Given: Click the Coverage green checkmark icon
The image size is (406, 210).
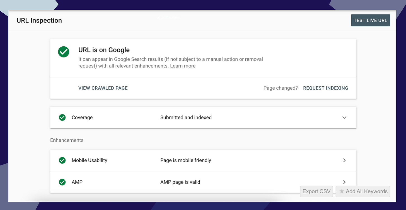Looking at the screenshot, I should tap(62, 117).
